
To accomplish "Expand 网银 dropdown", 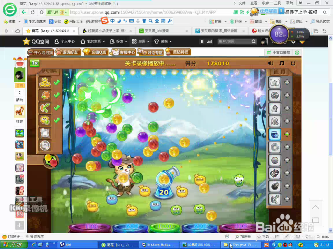I will click(238, 21).
